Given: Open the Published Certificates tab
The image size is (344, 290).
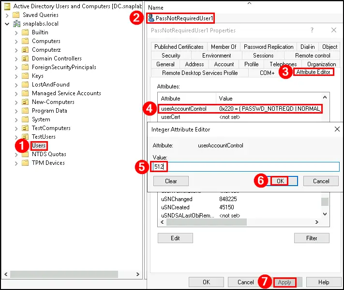Looking at the screenshot, I should 179,47.
